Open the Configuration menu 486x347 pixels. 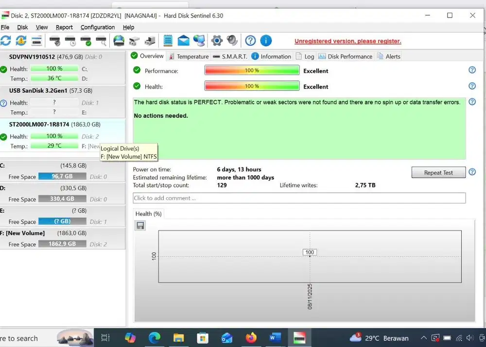point(98,28)
